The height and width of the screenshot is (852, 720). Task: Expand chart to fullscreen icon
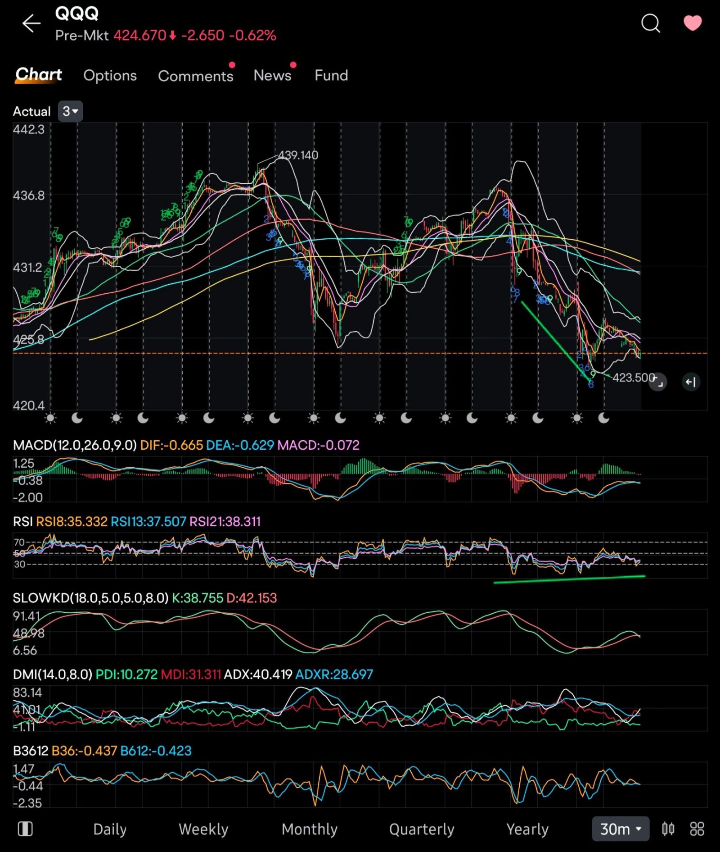pyautogui.click(x=658, y=382)
